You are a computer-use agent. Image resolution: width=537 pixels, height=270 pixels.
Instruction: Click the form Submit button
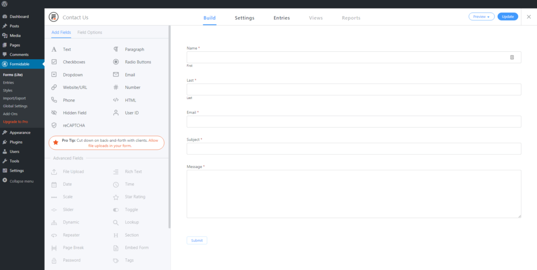[197, 241]
